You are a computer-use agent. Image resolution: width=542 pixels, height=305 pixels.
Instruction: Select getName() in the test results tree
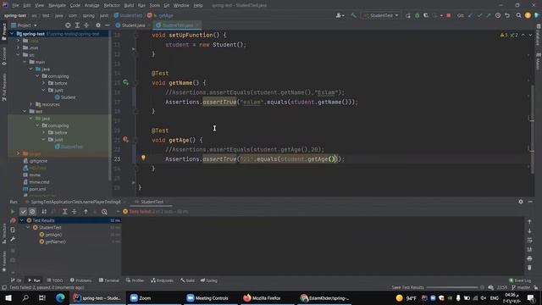tap(55, 241)
